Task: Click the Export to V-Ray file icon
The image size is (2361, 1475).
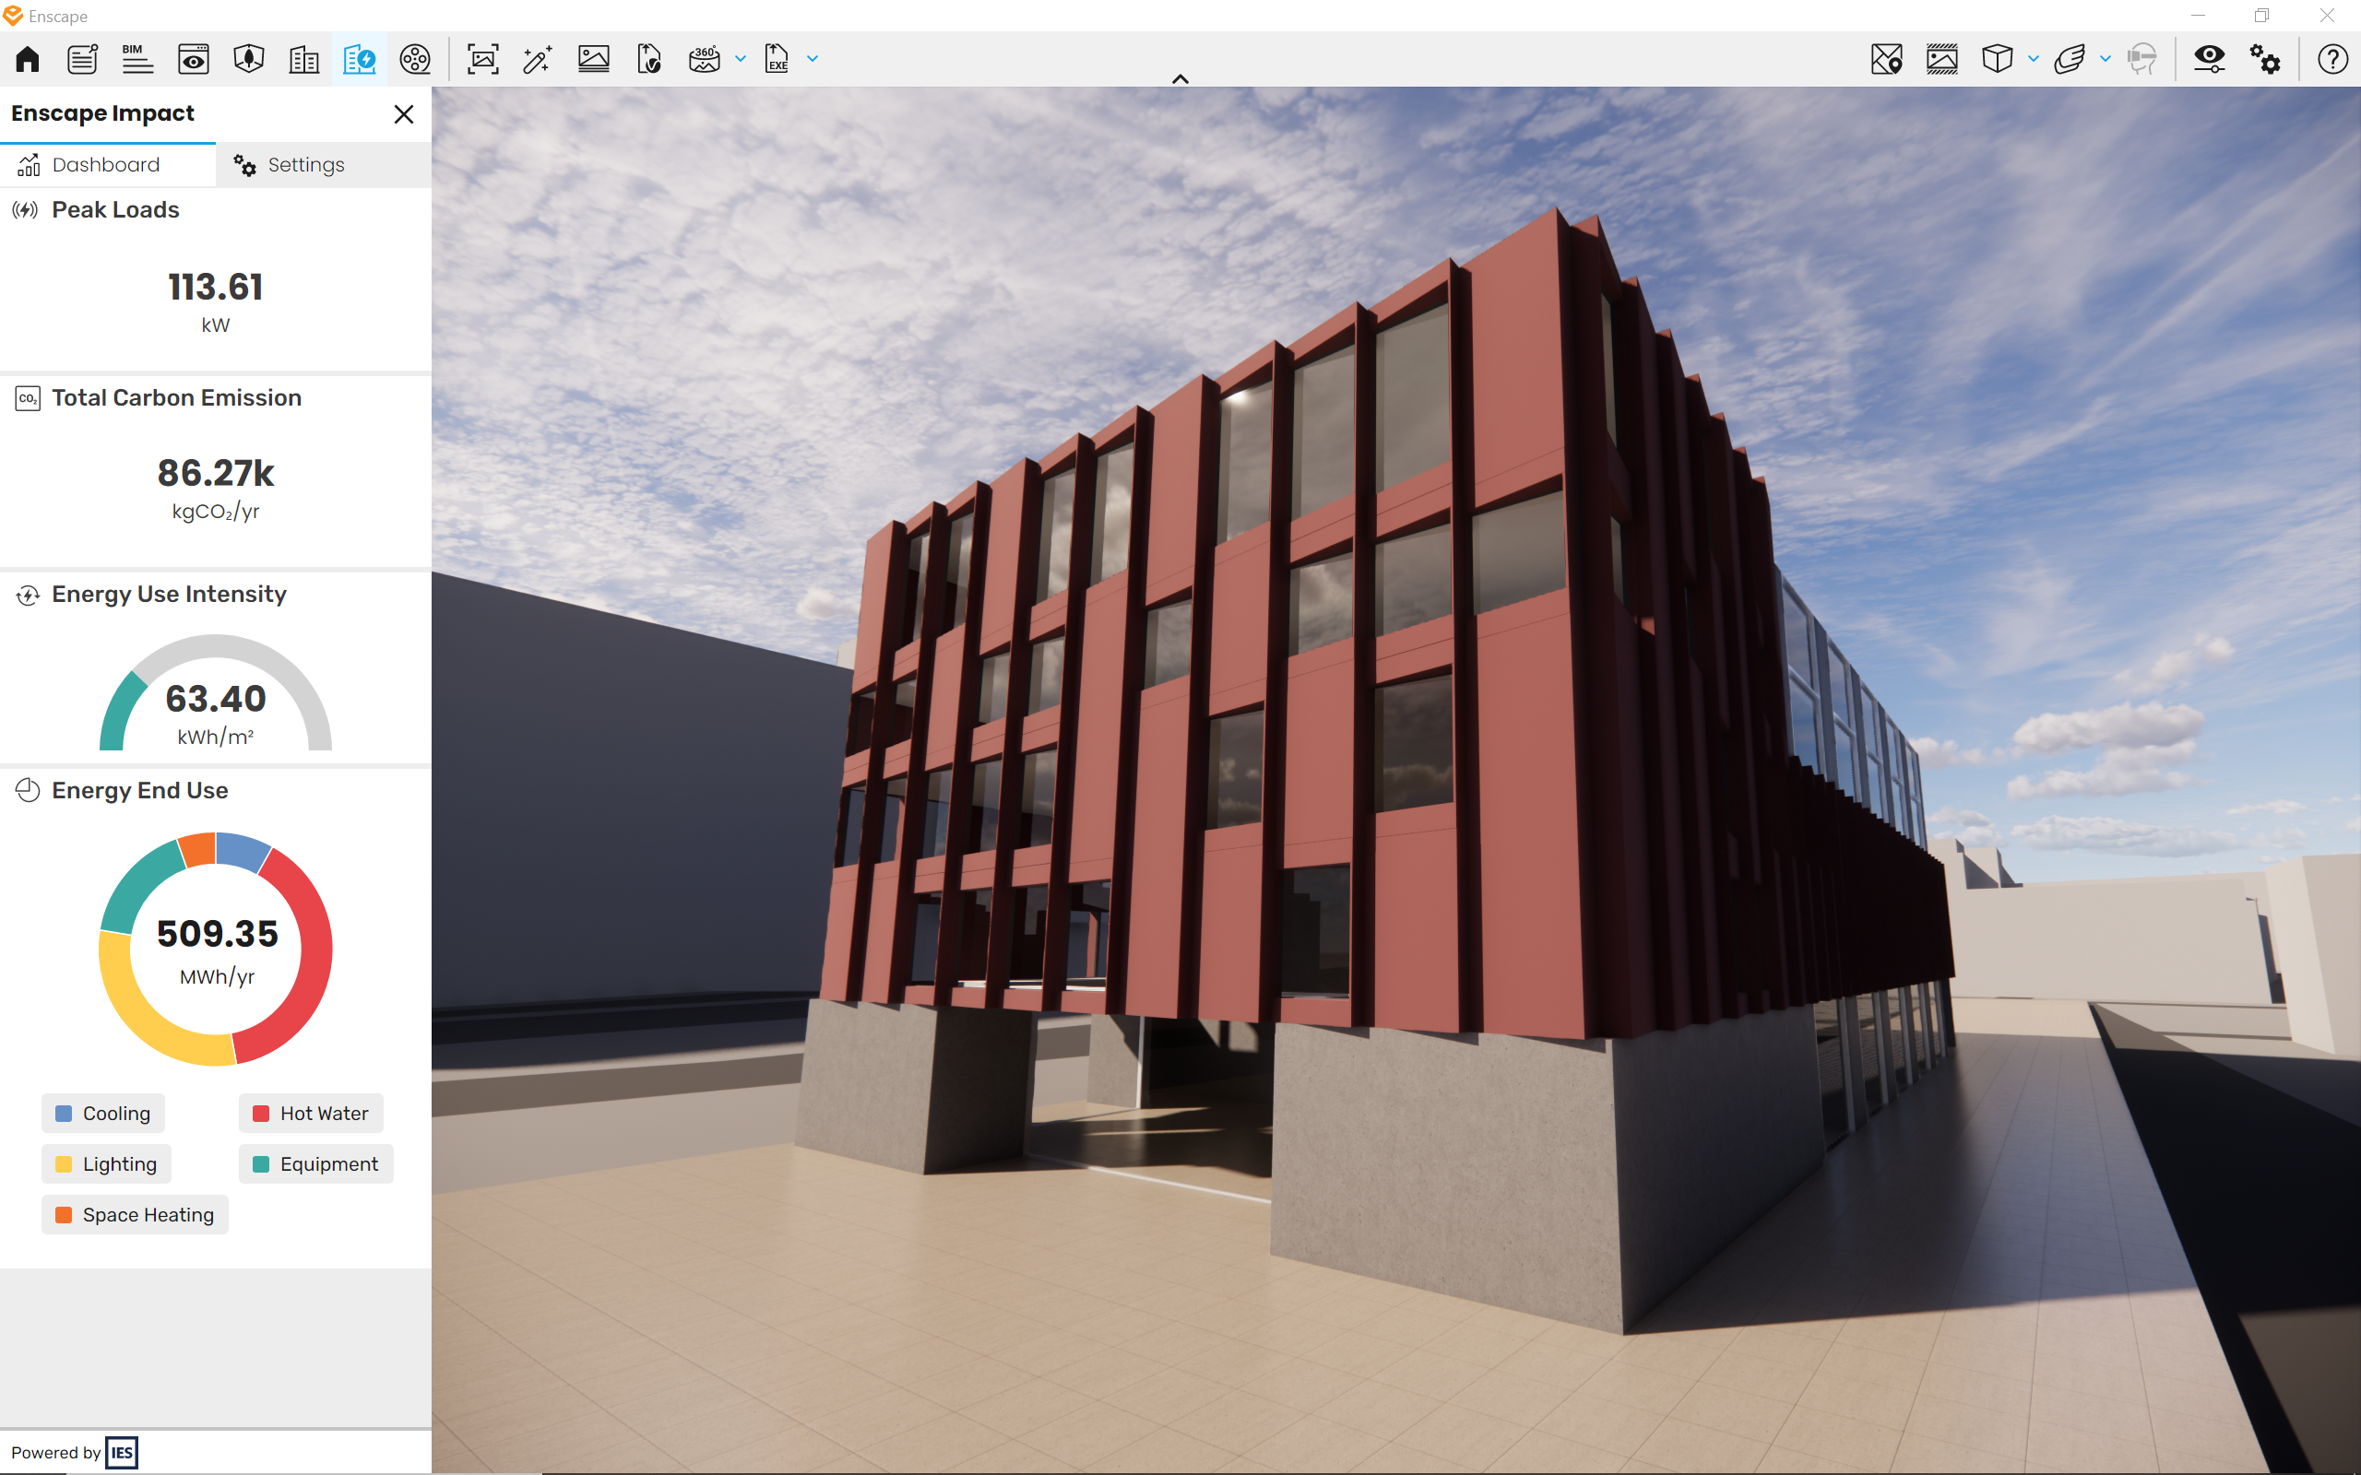Action: [648, 60]
